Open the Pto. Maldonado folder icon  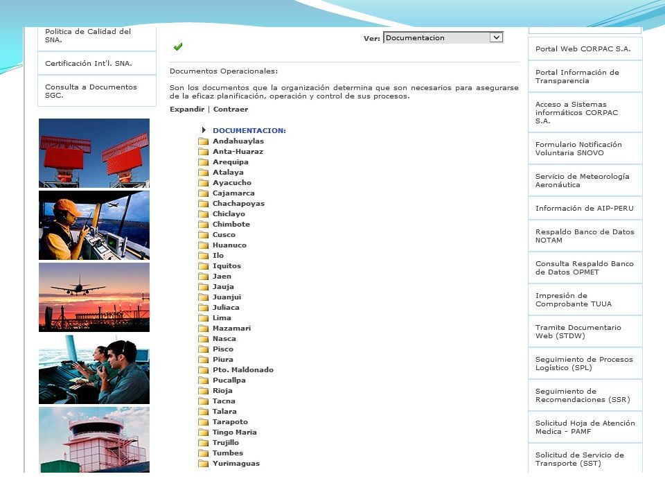203,370
